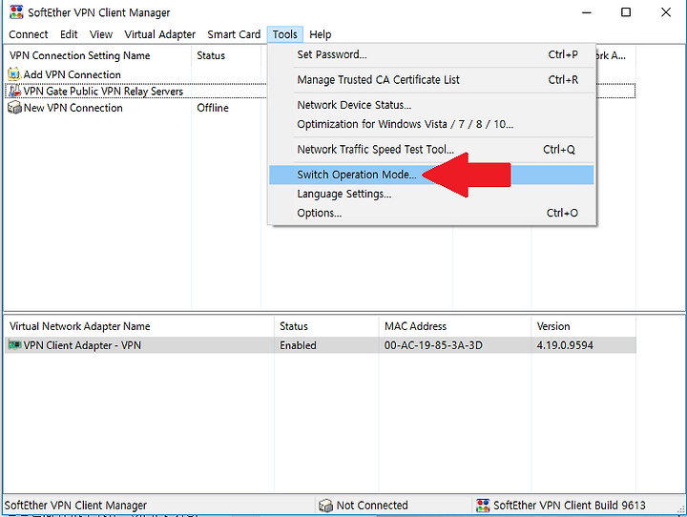The height and width of the screenshot is (517, 687).
Task: Click the version value 4.19.0.9594
Action: coord(565,345)
